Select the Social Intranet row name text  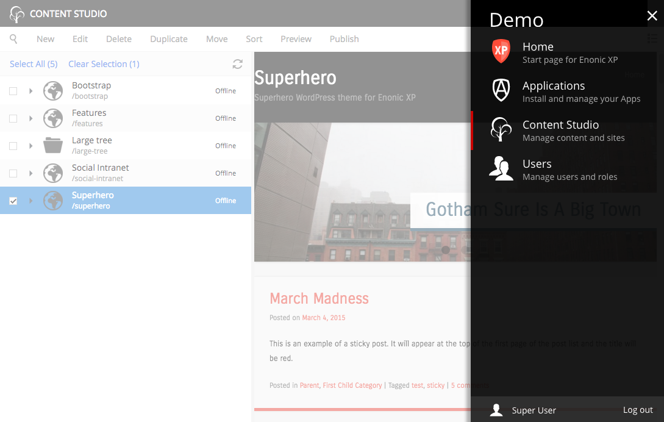pyautogui.click(x=101, y=168)
